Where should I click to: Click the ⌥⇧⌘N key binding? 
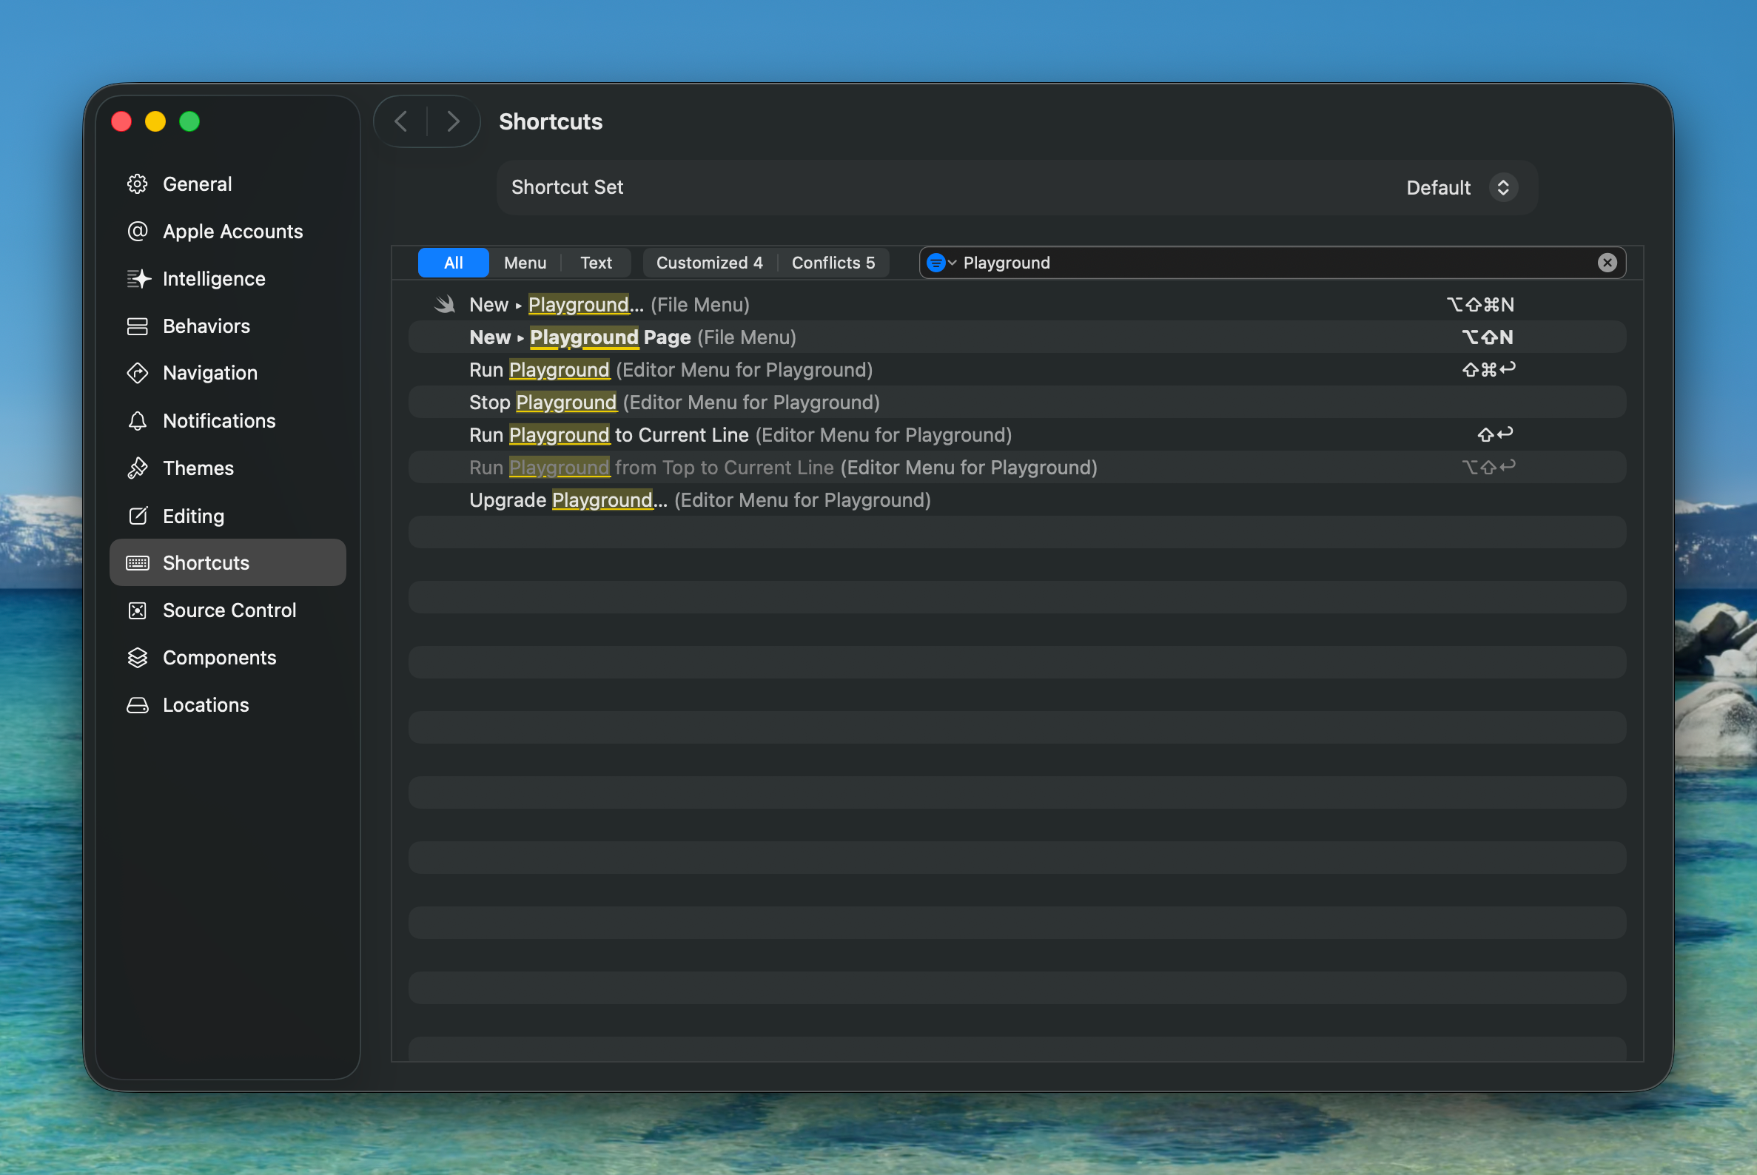(1480, 304)
